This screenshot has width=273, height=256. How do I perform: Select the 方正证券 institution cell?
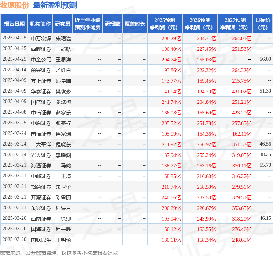point(41,81)
